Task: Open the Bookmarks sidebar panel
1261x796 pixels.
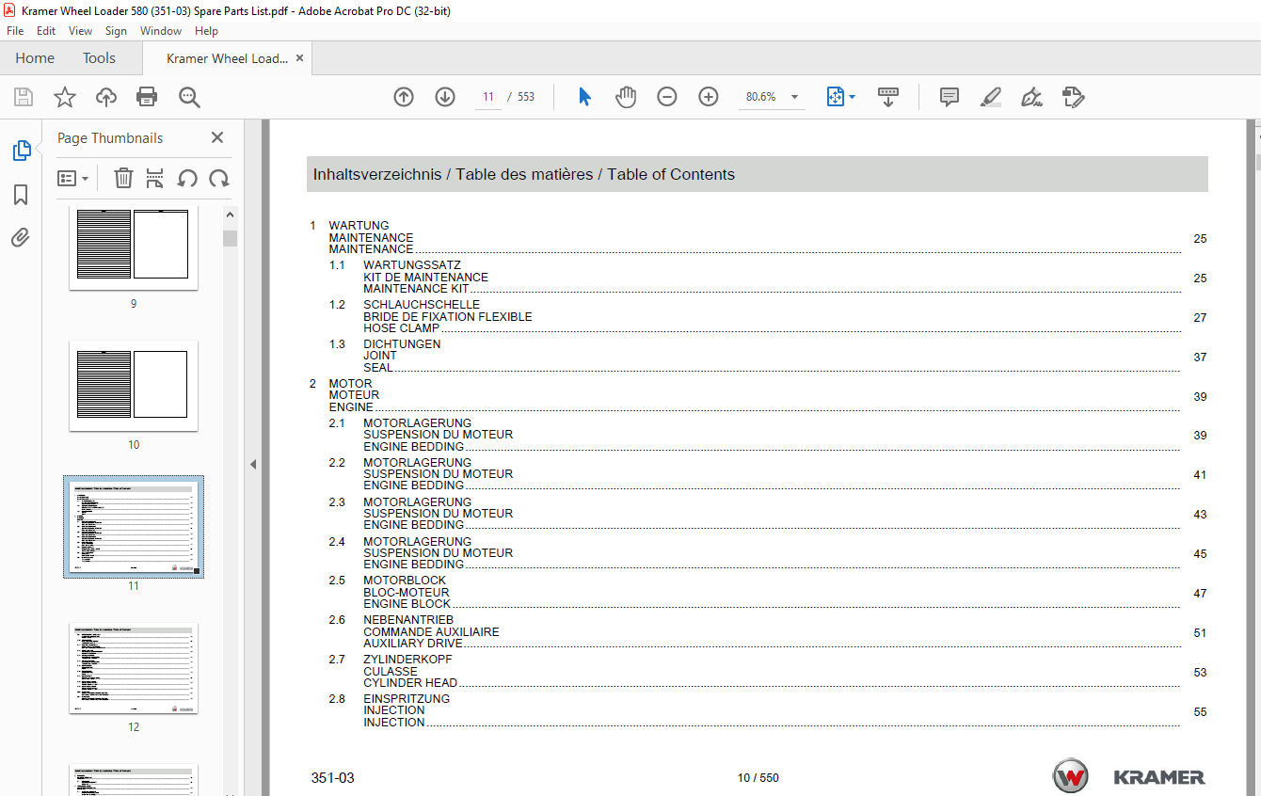Action: (x=21, y=195)
